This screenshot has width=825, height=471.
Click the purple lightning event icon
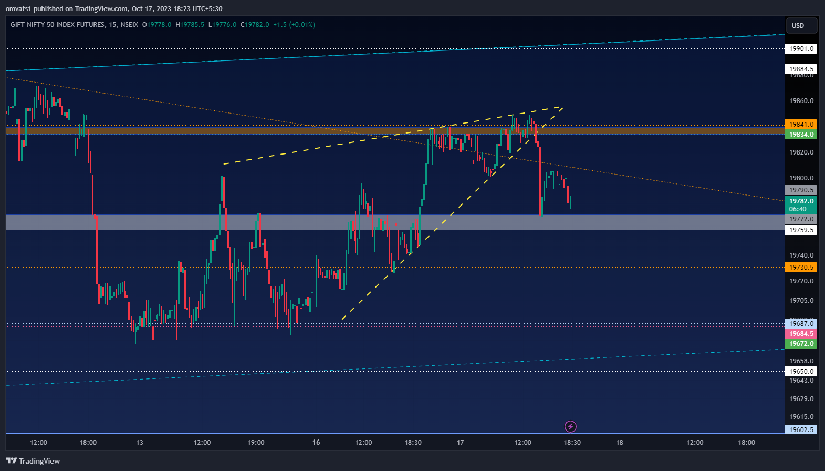(570, 426)
